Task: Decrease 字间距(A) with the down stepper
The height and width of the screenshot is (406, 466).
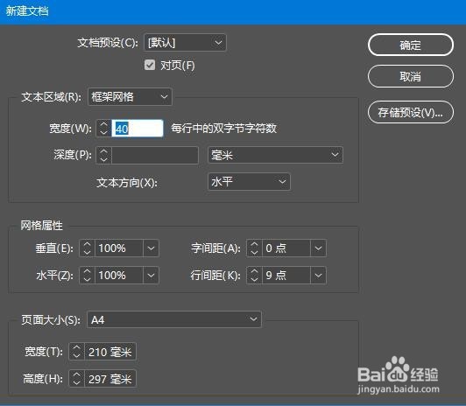Action: (x=254, y=252)
